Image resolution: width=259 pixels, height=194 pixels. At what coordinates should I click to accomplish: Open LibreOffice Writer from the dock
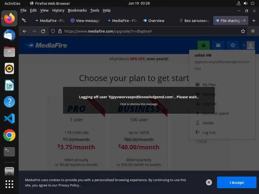point(9,85)
